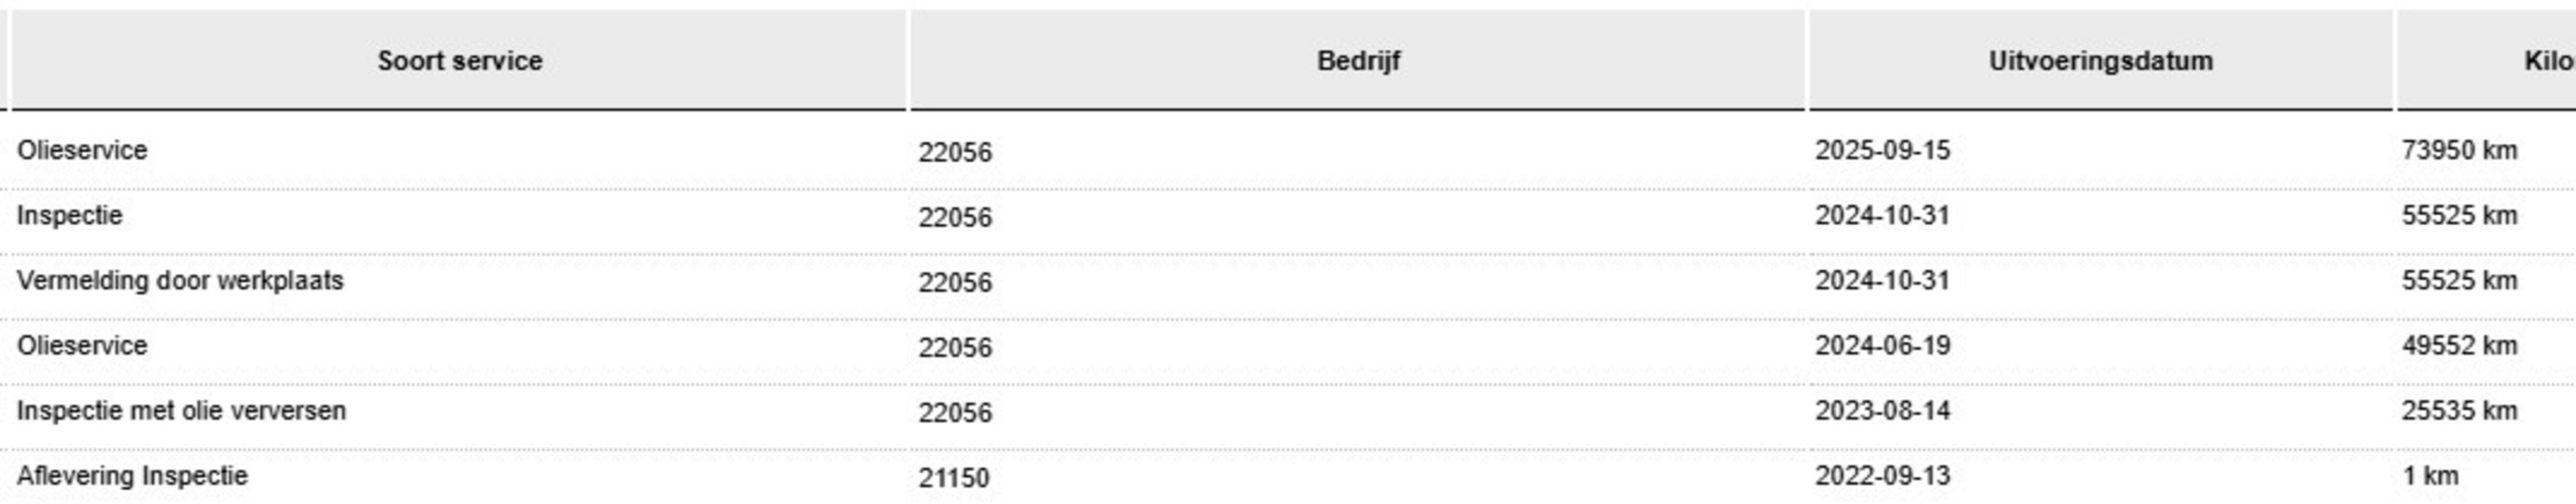
Task: Click company number 21150
Action: (954, 478)
